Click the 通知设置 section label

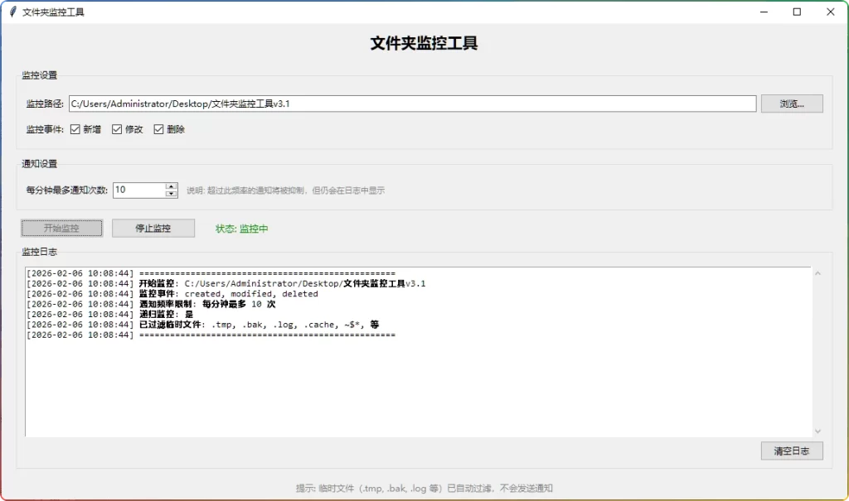click(39, 163)
